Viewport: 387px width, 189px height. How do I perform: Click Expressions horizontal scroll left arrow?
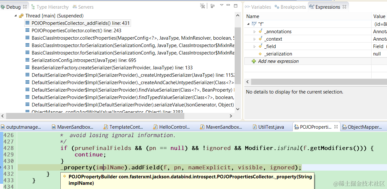[x=248, y=82]
